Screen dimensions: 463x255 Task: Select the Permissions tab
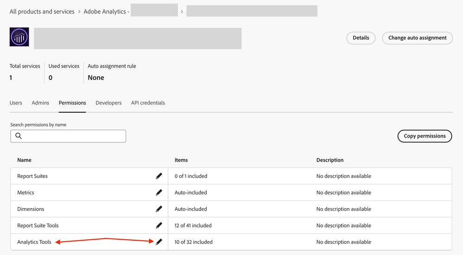(x=72, y=103)
